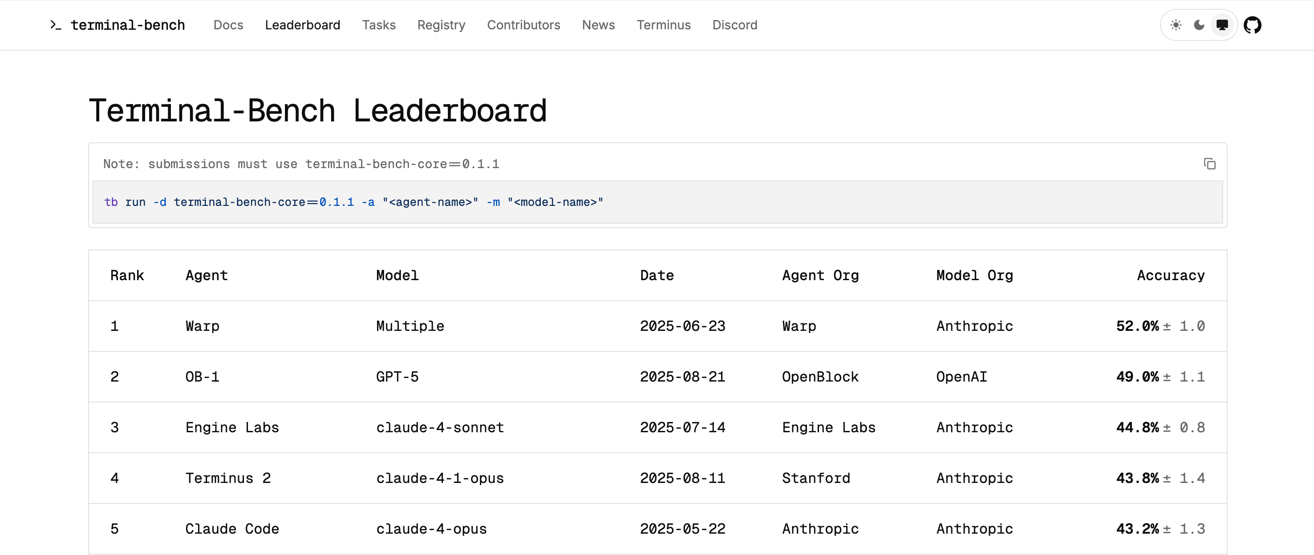Screen dimensions: 1314x555
Task: Sort rows by Agent Org column
Action: [x=820, y=275]
